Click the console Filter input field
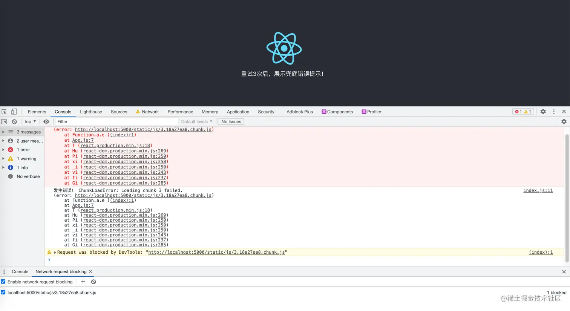 [116, 122]
